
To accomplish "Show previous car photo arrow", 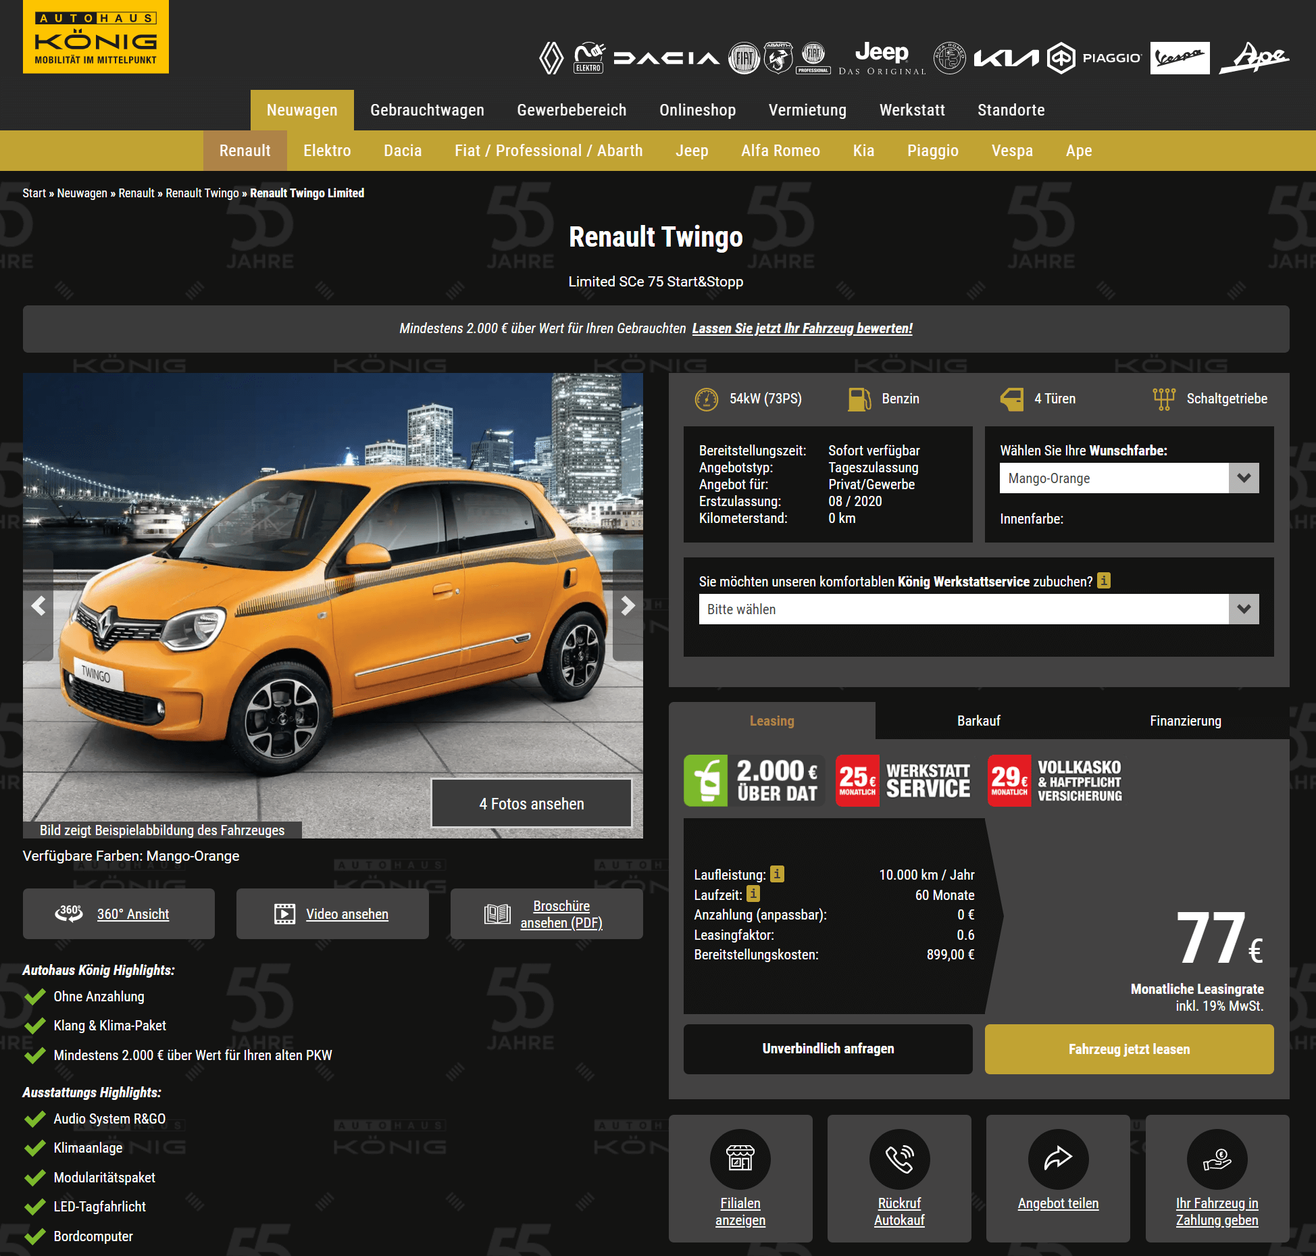I will [x=39, y=605].
